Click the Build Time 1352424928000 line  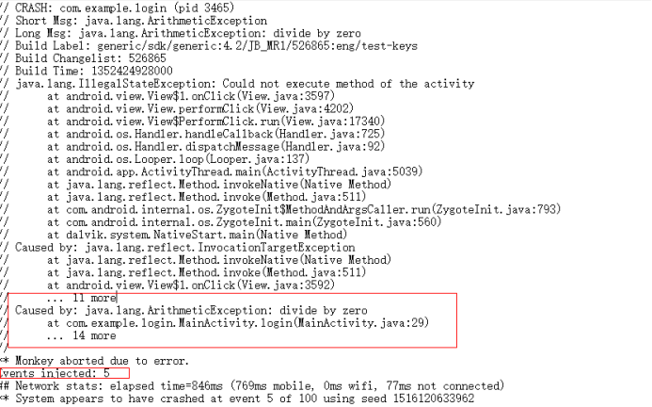coord(94,71)
